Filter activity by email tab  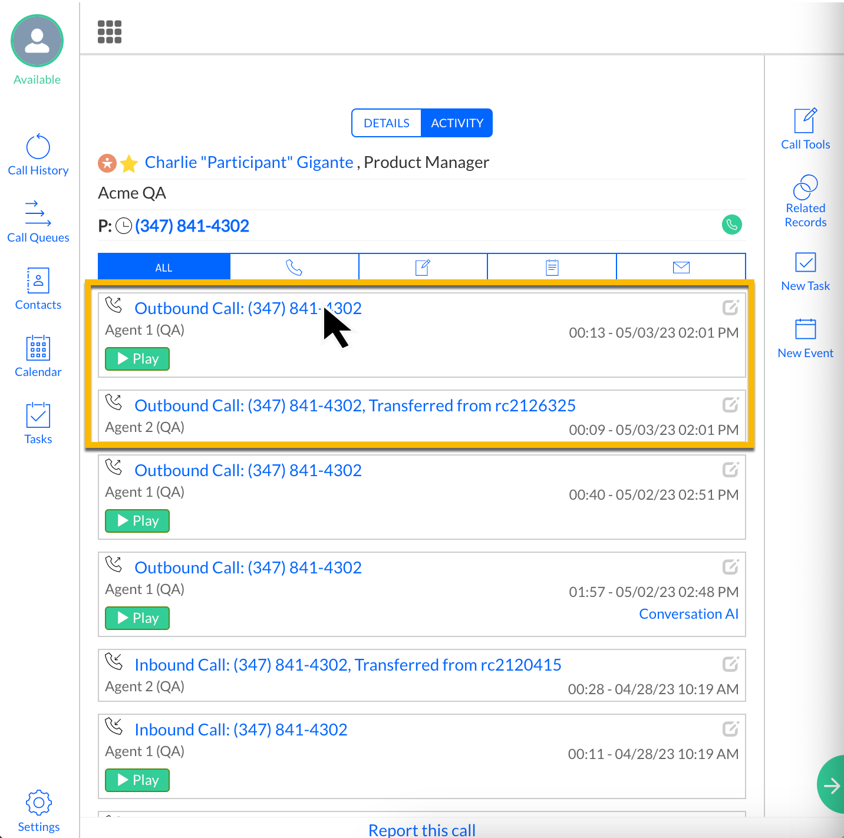pos(681,268)
